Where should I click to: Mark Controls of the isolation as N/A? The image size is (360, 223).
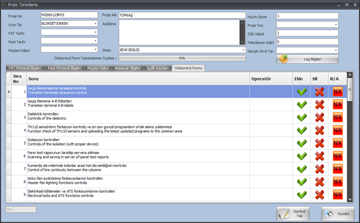(337, 143)
